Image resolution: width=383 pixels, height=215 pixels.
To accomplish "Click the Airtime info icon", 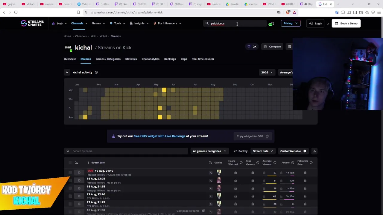I will click(x=293, y=163).
